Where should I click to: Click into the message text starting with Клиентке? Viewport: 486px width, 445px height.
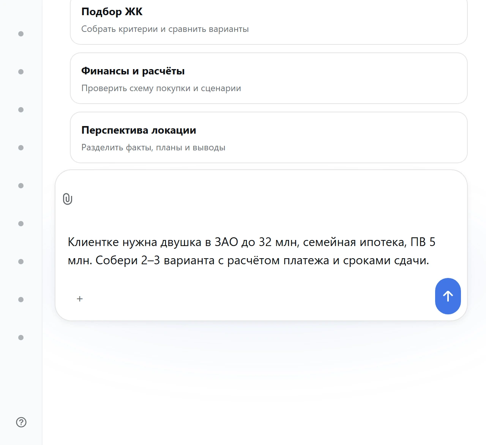251,251
